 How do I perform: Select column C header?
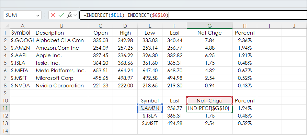click(100, 26)
